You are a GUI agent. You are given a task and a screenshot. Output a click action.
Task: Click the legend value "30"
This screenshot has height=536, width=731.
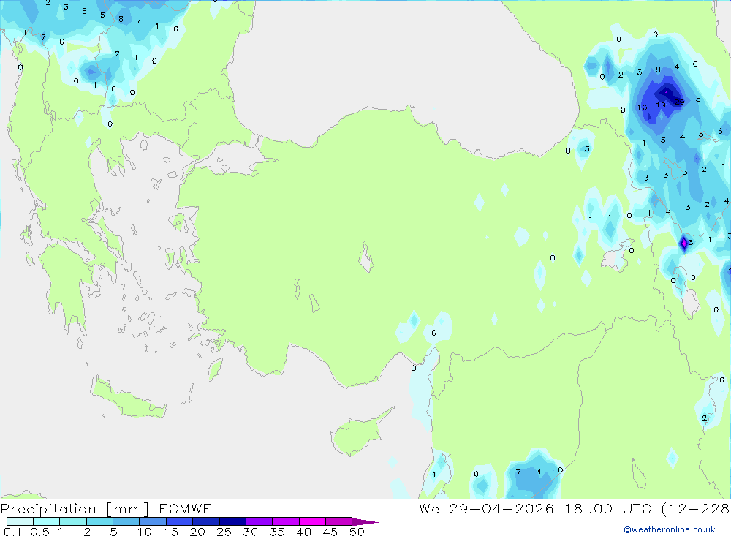click(x=250, y=532)
